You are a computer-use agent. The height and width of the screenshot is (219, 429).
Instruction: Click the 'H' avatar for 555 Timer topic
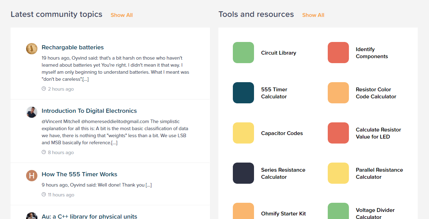(32, 176)
